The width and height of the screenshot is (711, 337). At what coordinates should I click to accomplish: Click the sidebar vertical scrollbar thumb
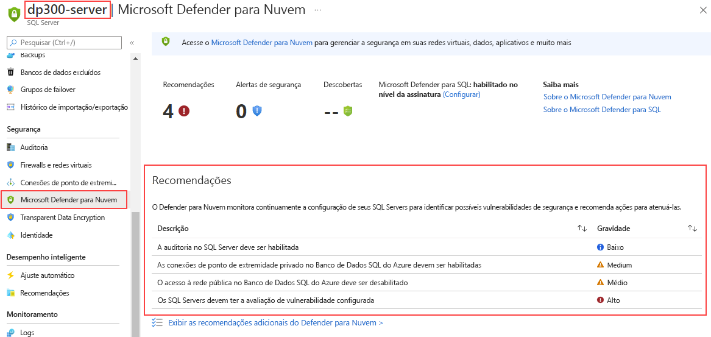pos(136,274)
